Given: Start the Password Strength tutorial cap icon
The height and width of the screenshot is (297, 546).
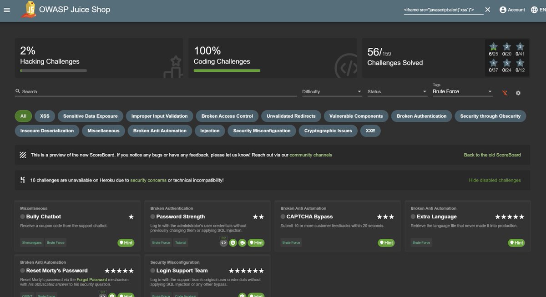Looking at the screenshot, I should 242,243.
